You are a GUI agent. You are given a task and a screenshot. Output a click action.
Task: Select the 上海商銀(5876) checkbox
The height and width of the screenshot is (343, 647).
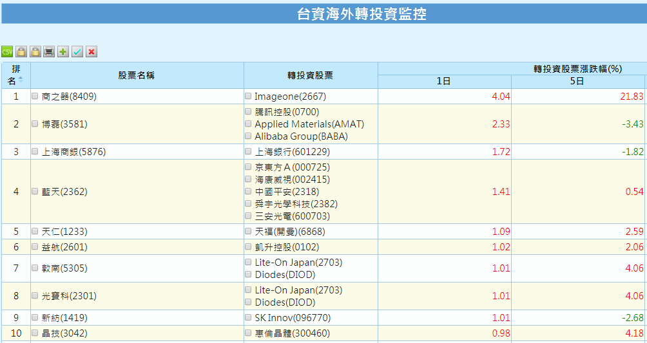35,152
